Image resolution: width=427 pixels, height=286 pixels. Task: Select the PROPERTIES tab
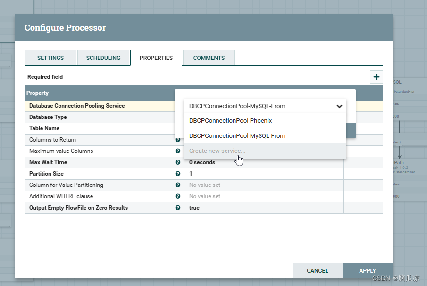pos(156,58)
